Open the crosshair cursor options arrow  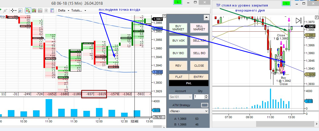[16, 11]
